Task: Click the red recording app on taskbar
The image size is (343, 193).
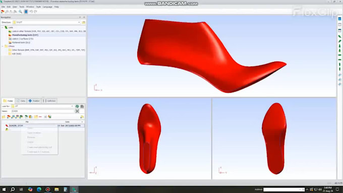Action: click(48, 189)
